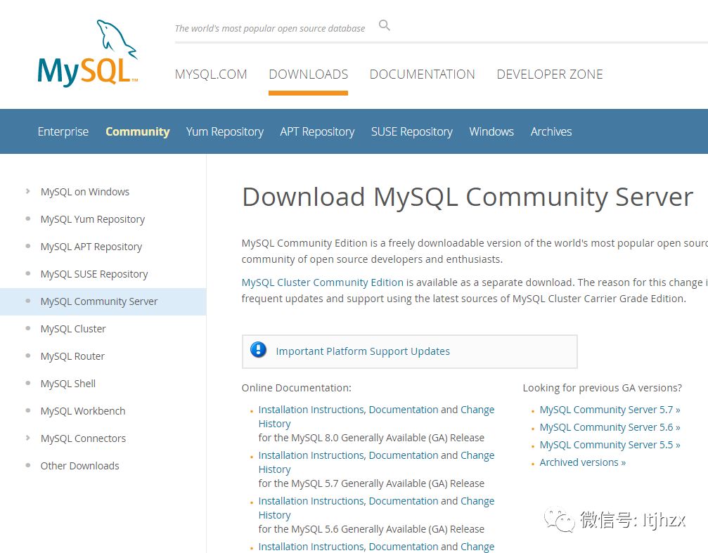Click Looking for previous GA versions text

(x=603, y=388)
